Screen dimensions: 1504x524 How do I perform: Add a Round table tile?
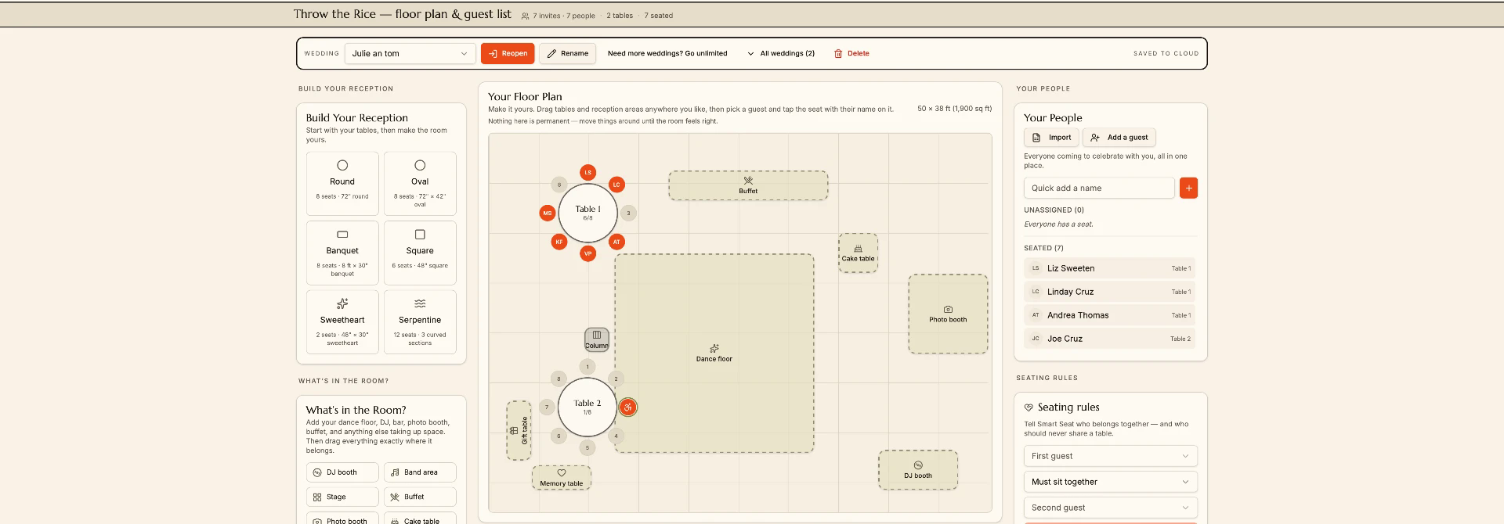pos(342,184)
